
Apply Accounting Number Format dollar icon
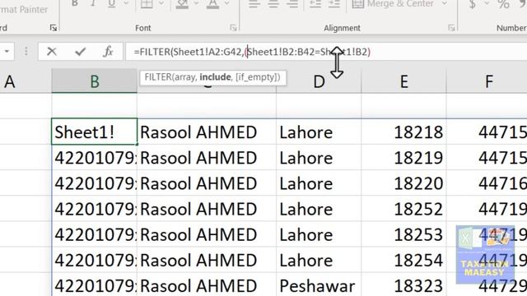(x=472, y=3)
